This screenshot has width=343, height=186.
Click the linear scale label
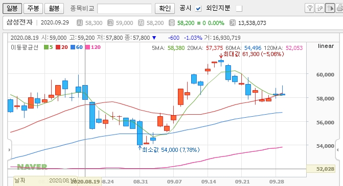326,46
